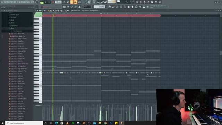Click the tempo display
222x125 pixels.
[58, 2]
